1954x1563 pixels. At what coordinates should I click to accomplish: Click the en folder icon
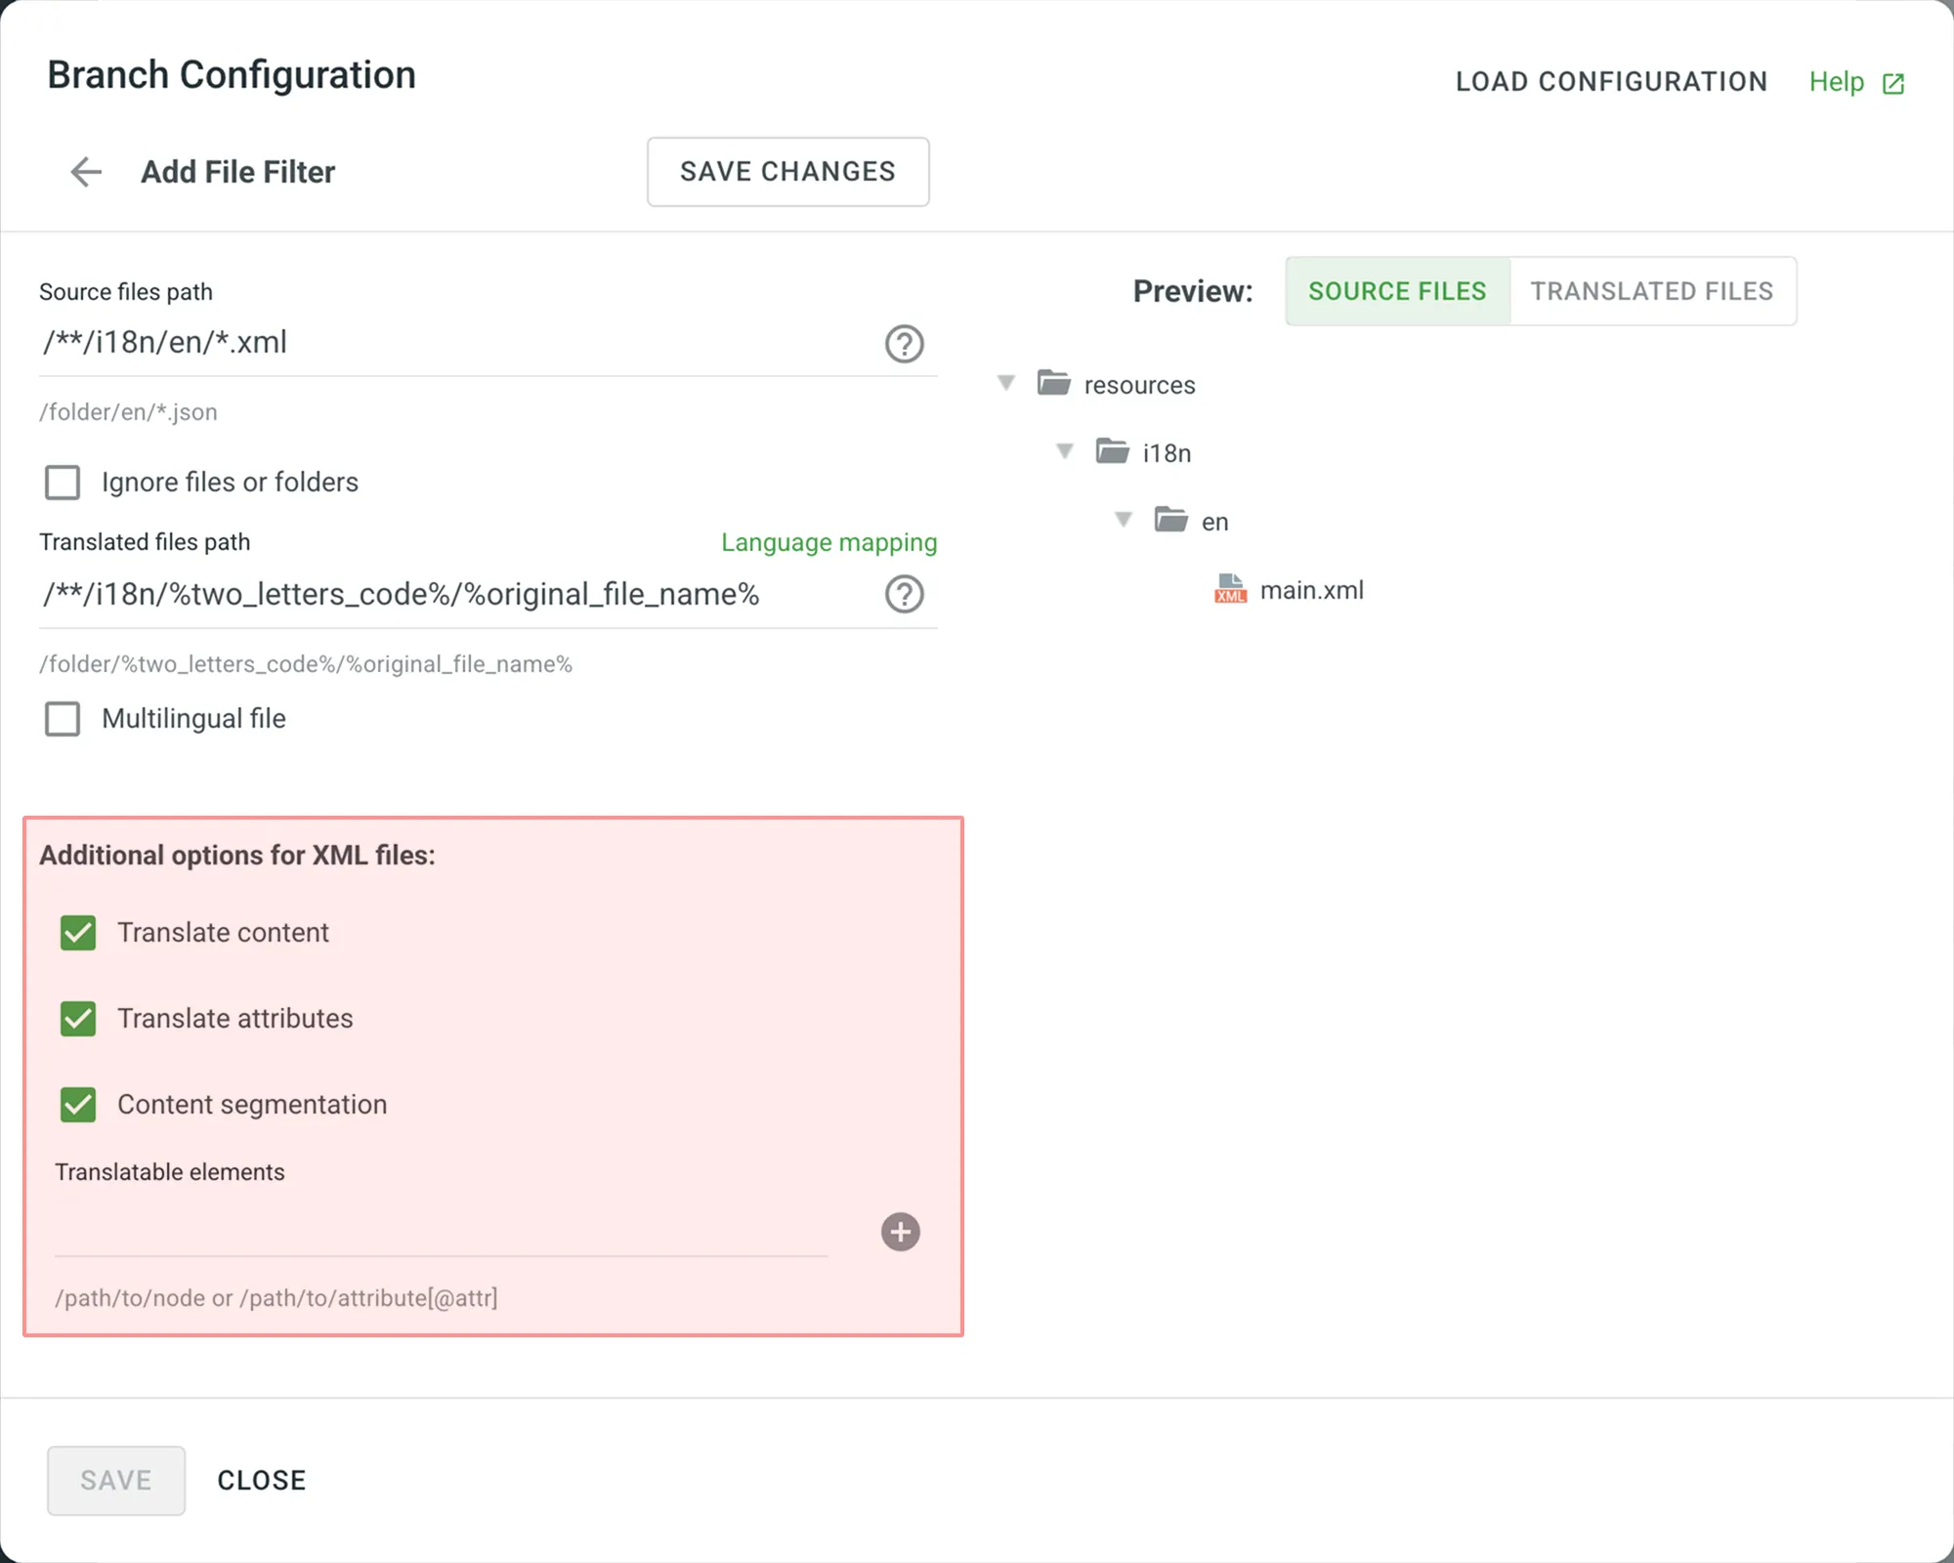coord(1170,520)
